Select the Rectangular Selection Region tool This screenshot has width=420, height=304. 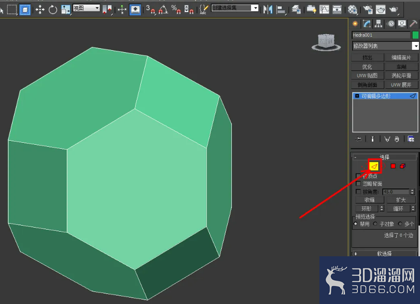[x=12, y=10]
